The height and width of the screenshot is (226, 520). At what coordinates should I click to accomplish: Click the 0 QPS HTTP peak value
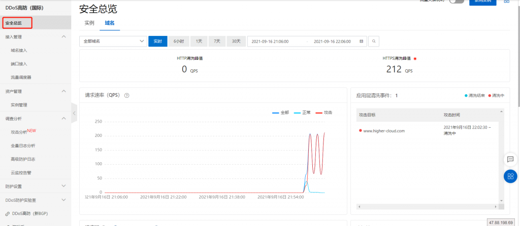(189, 69)
